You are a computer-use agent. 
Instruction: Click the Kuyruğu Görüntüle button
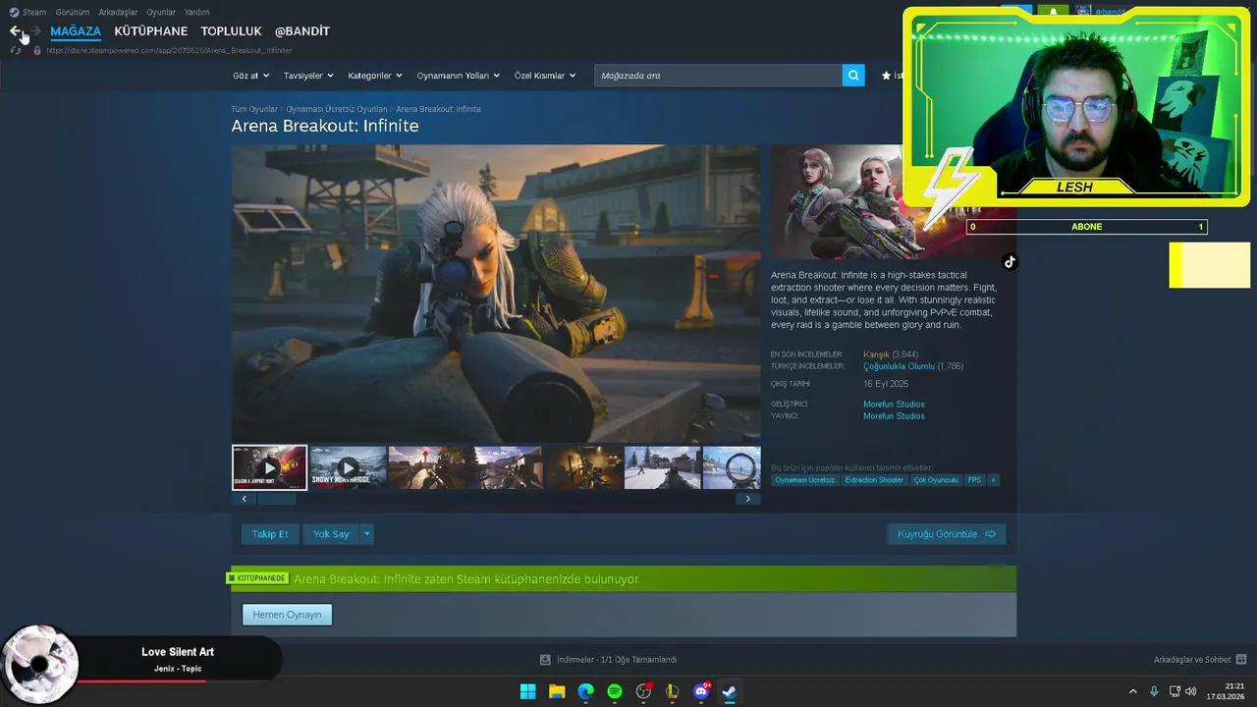[947, 534]
